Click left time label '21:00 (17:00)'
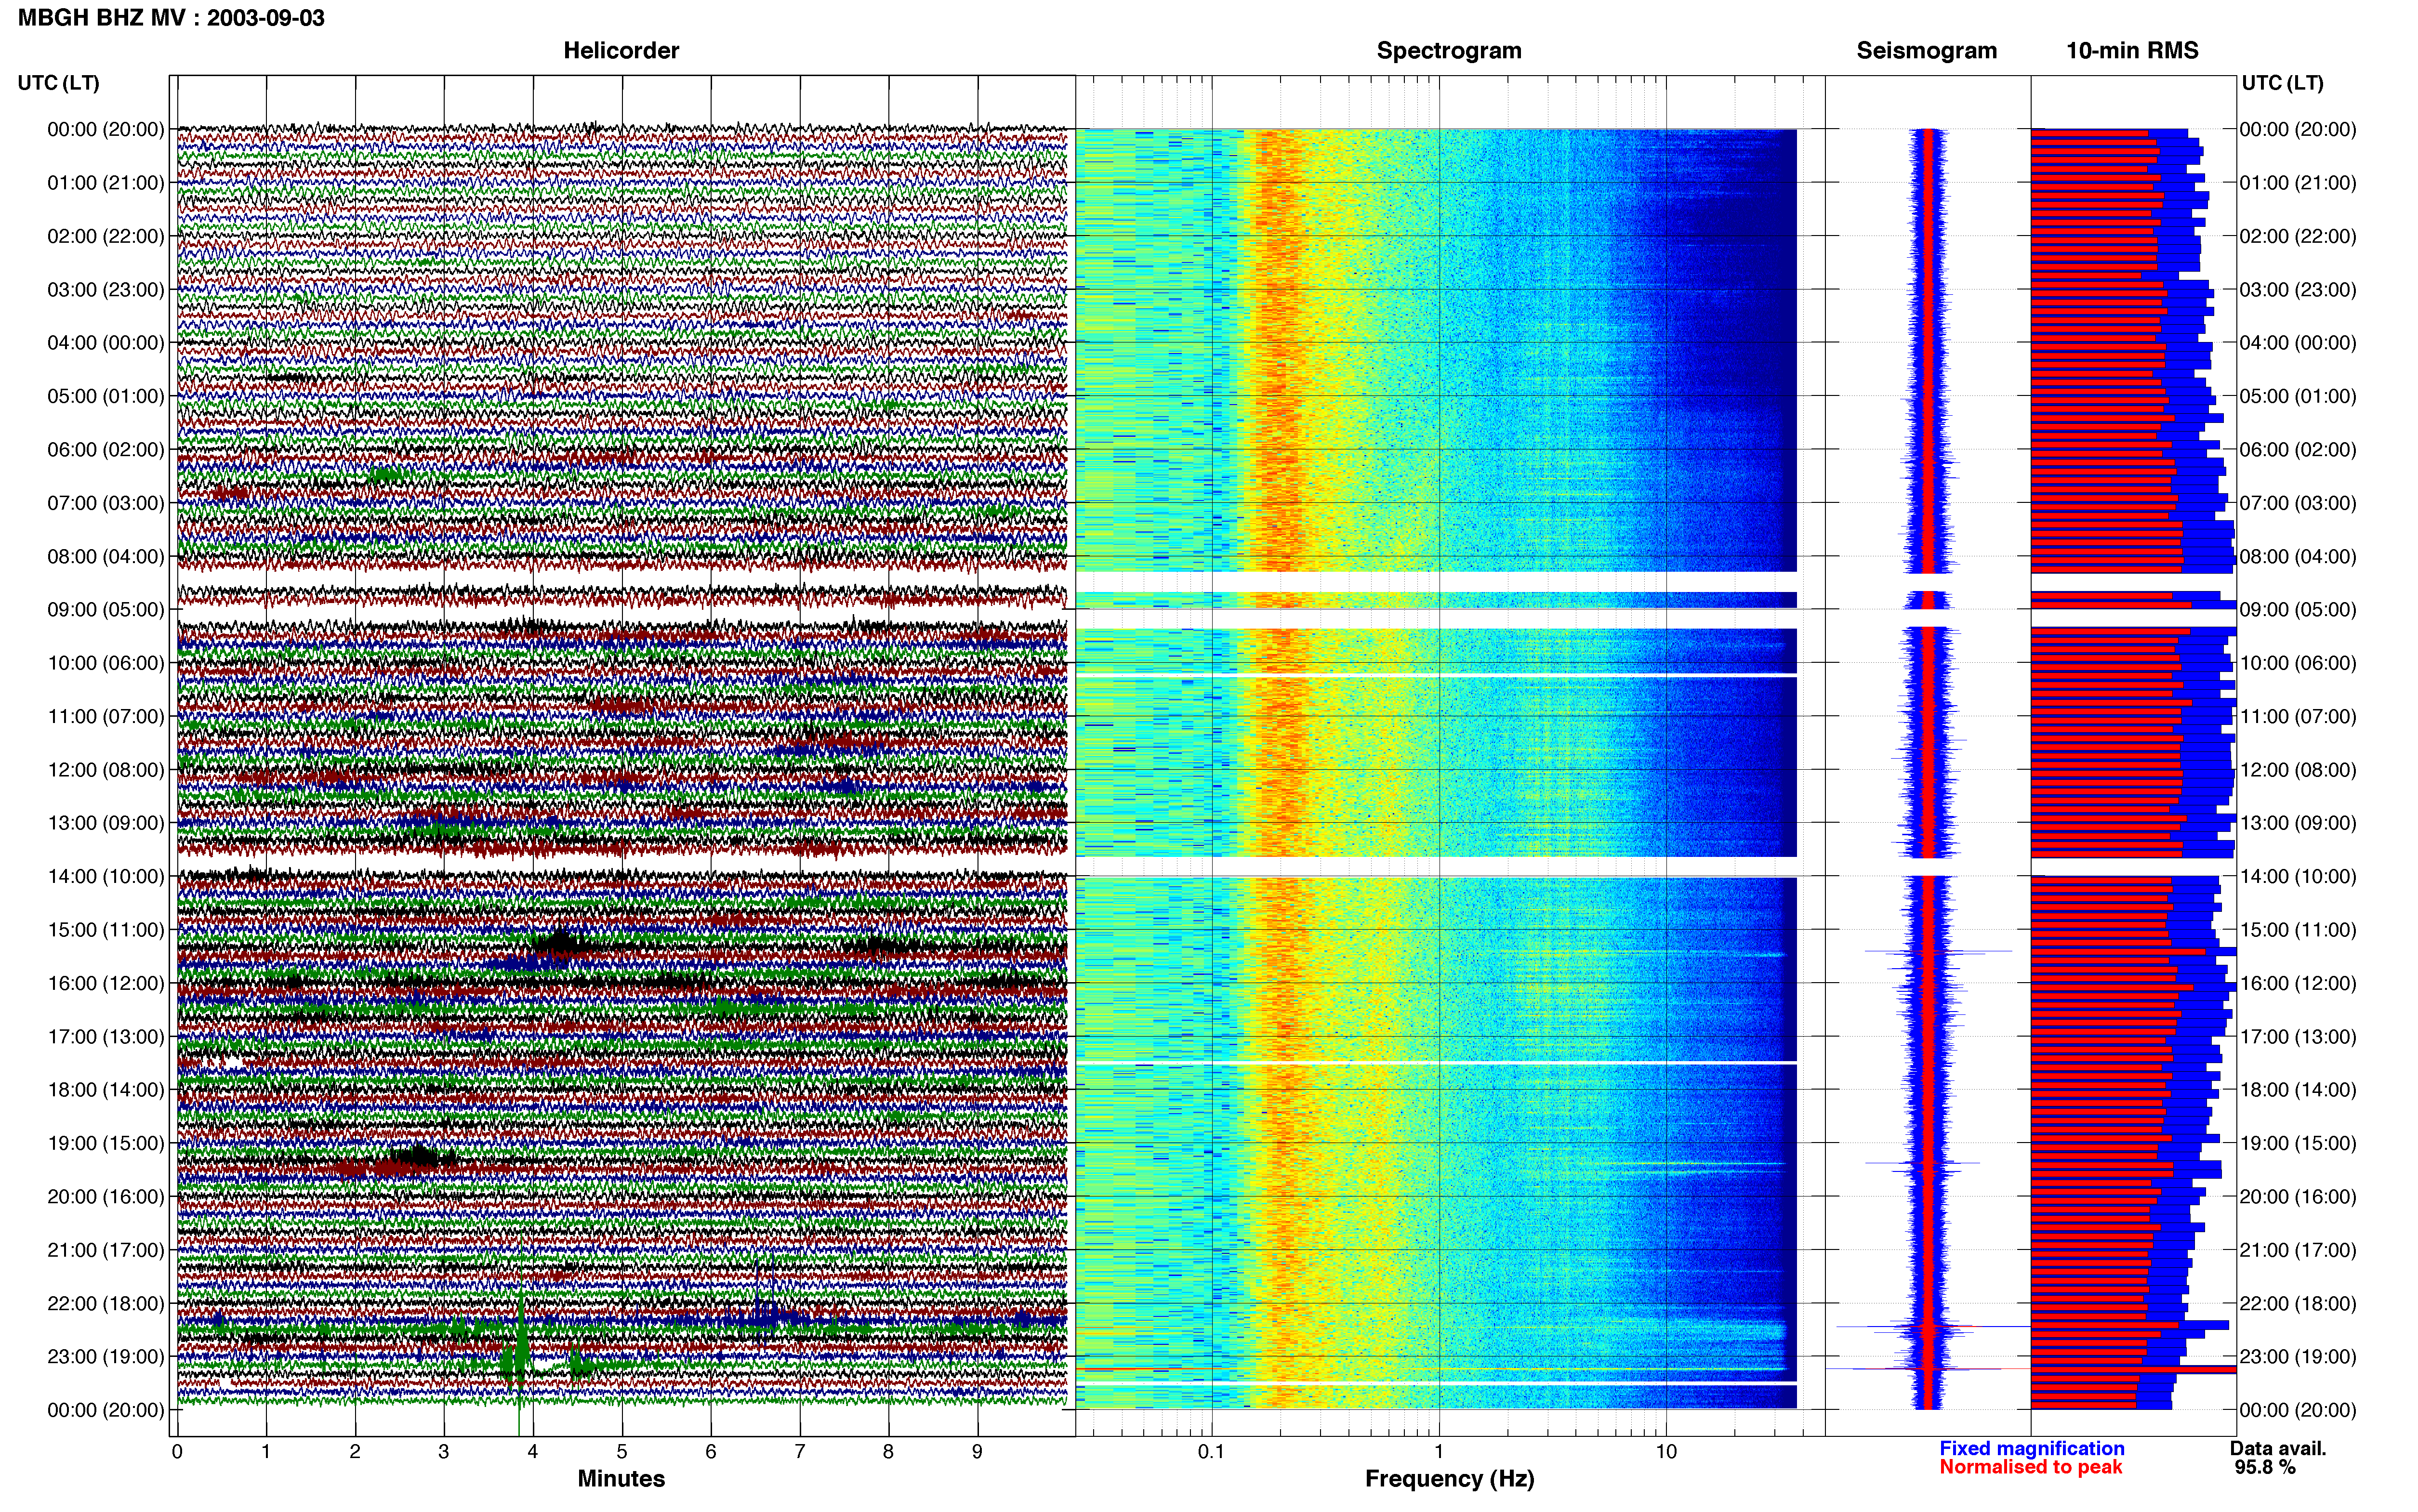 pos(106,1250)
